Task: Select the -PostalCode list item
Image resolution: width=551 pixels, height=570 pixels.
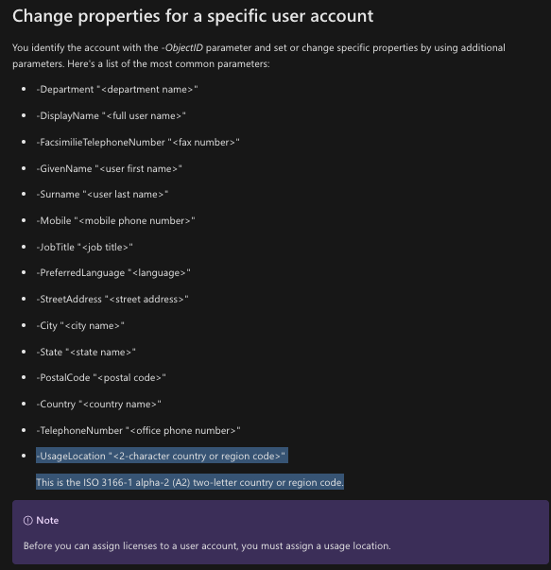Action: click(x=101, y=378)
